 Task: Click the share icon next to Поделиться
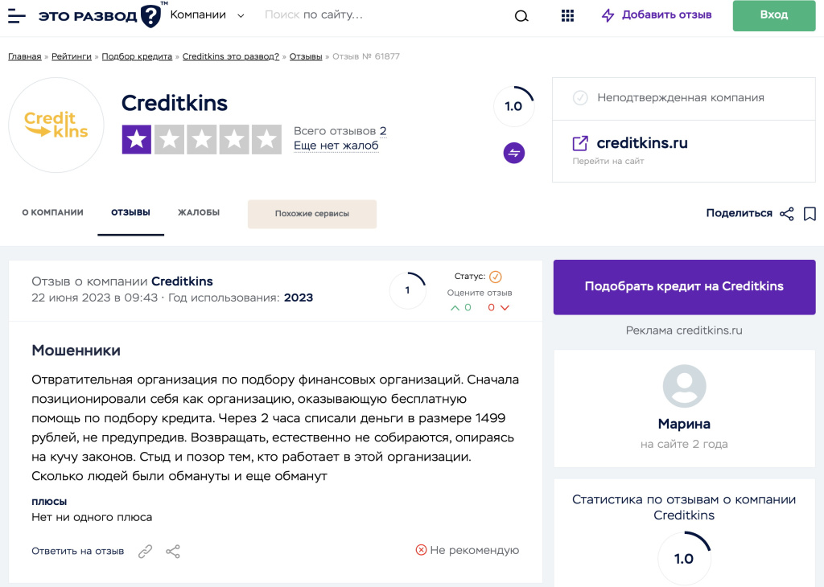(x=787, y=214)
